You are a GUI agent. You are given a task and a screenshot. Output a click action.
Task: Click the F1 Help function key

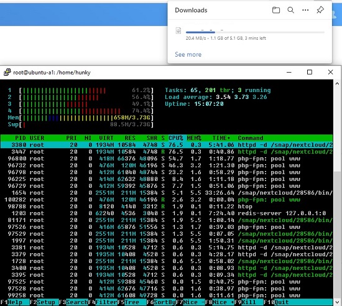(15, 302)
